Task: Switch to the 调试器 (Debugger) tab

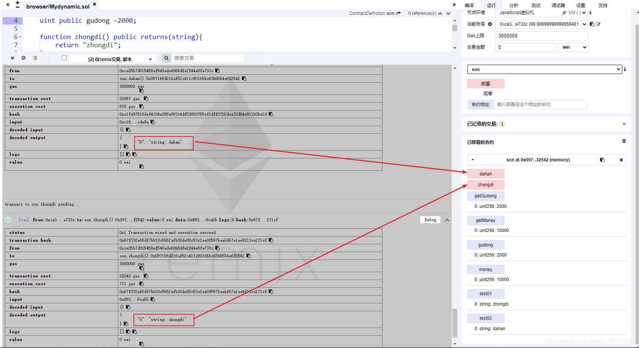Action: (x=558, y=5)
